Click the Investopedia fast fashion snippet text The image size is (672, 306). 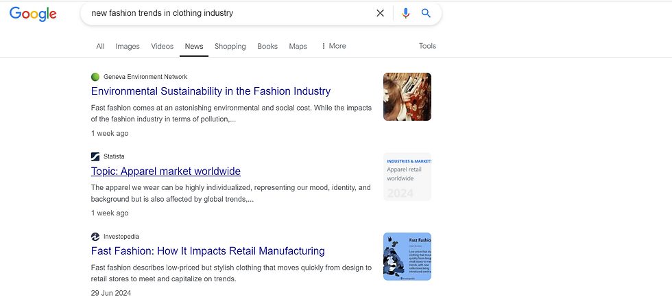pyautogui.click(x=232, y=274)
